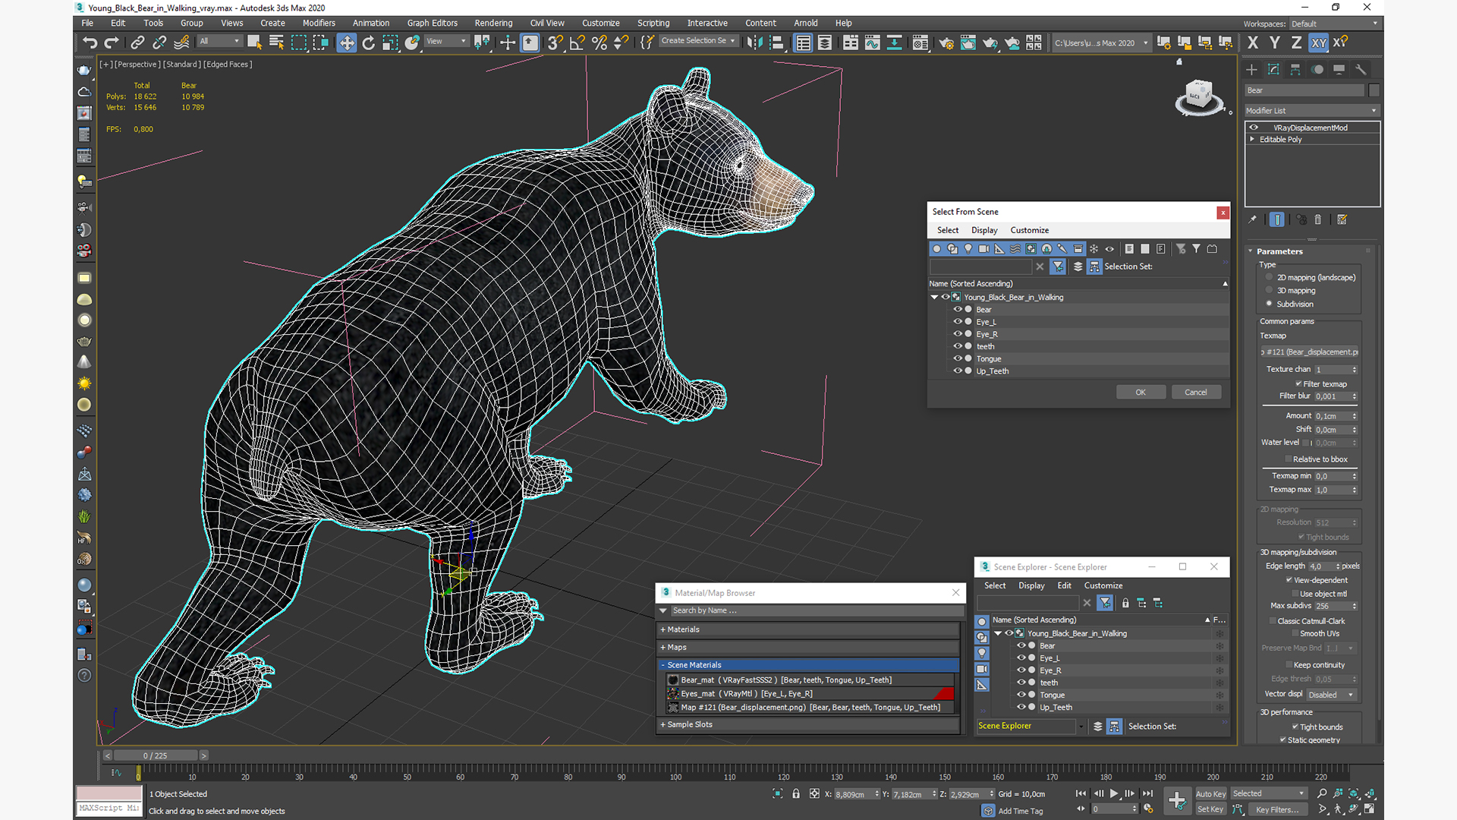This screenshot has width=1457, height=820.
Task: Activate Select and Scale tool
Action: (x=390, y=43)
